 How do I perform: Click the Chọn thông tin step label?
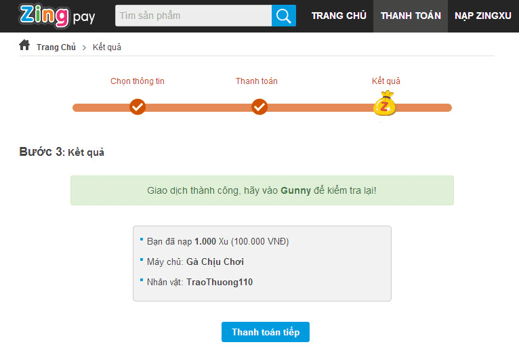point(138,81)
